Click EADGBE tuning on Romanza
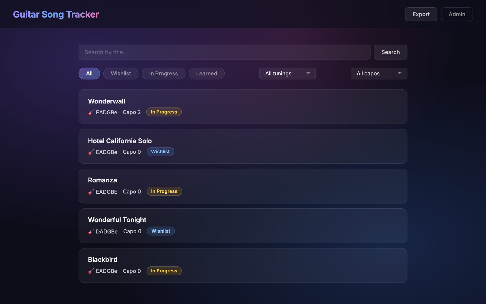This screenshot has width=486, height=304. (107, 192)
